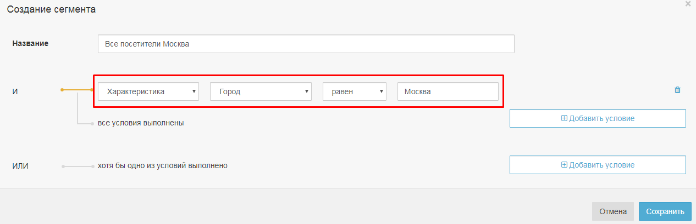
Task: Focus the Название field with Все посетители Москва
Action: coord(306,44)
